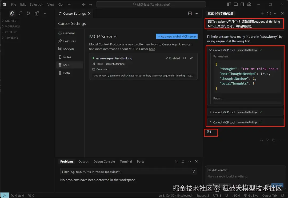Open the Problems filter funnel options

pyautogui.click(x=193, y=171)
